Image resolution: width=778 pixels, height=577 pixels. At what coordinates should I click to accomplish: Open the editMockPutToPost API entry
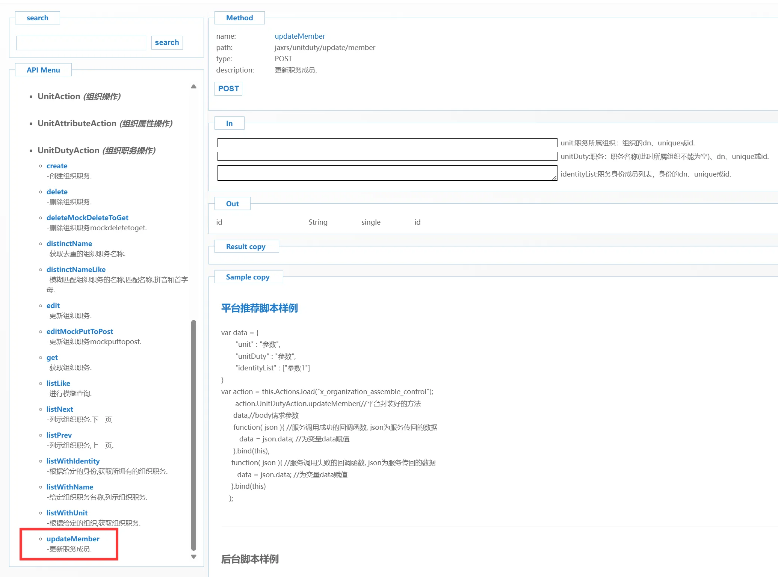pos(80,332)
